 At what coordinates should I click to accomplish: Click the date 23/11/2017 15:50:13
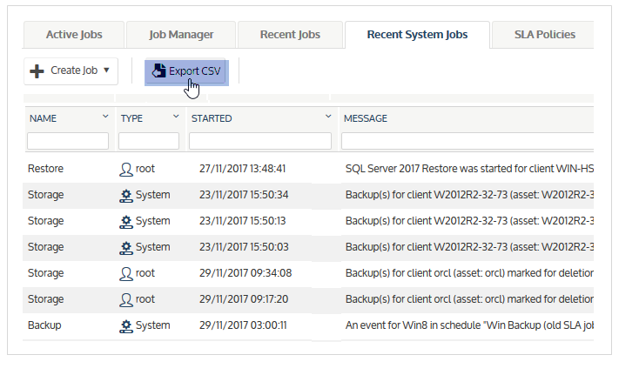point(243,221)
